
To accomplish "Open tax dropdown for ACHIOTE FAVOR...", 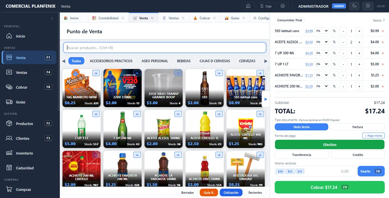I will tap(322, 75).
